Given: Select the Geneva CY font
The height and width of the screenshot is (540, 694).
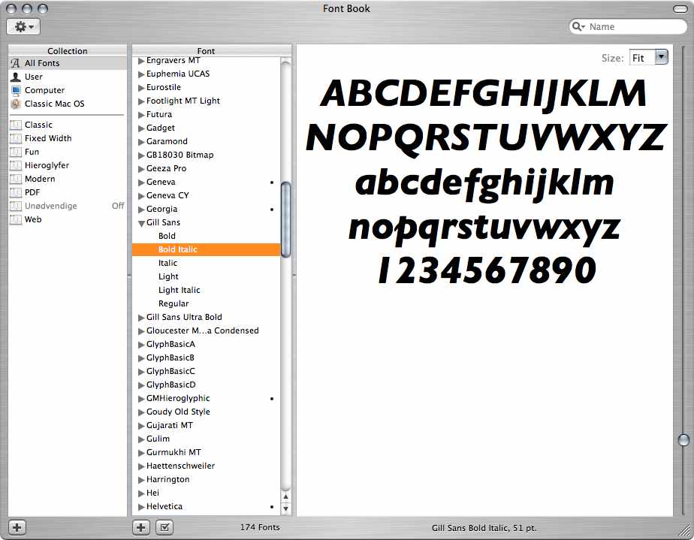Looking at the screenshot, I should [167, 195].
